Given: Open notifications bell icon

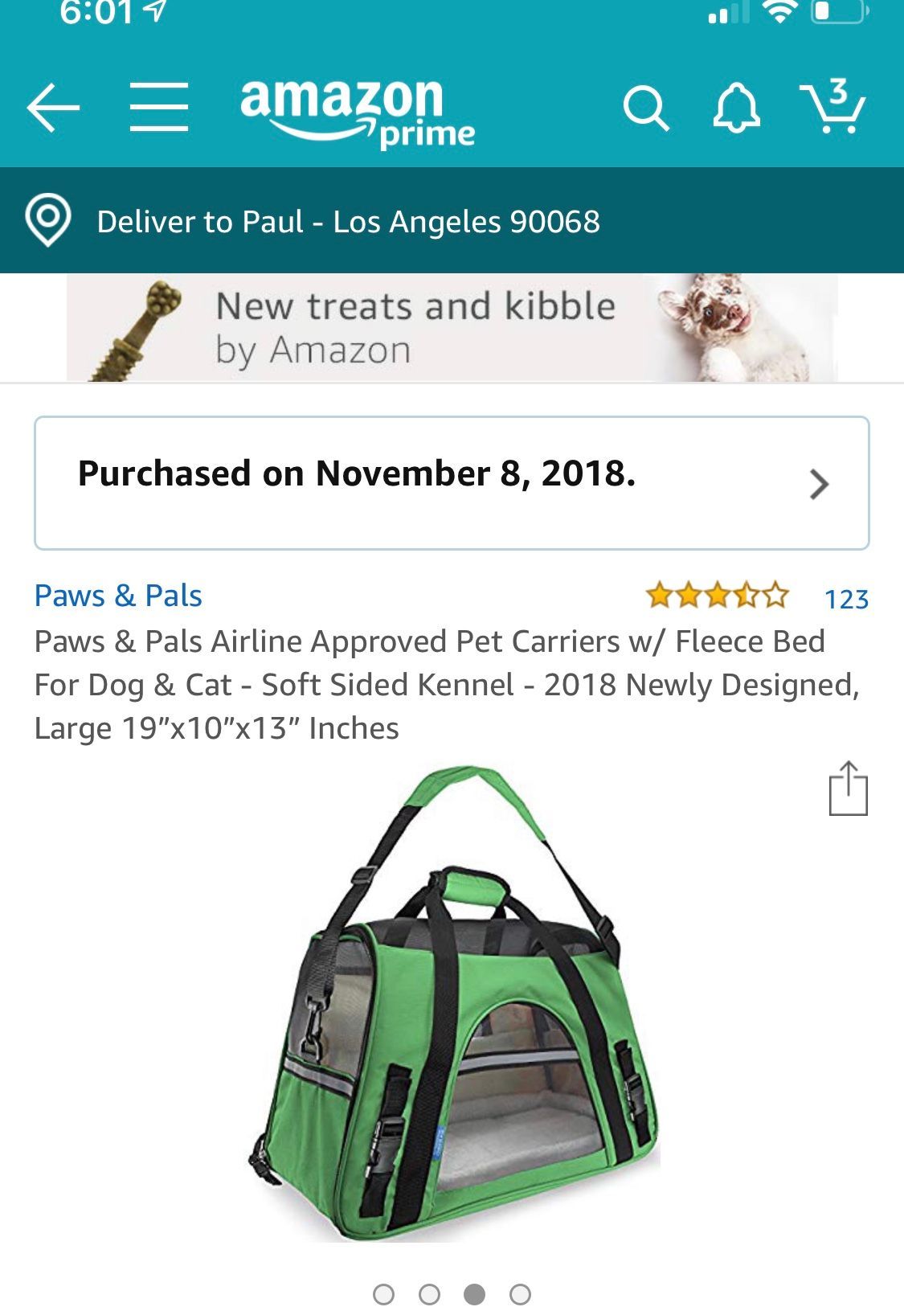Looking at the screenshot, I should pyautogui.click(x=736, y=107).
